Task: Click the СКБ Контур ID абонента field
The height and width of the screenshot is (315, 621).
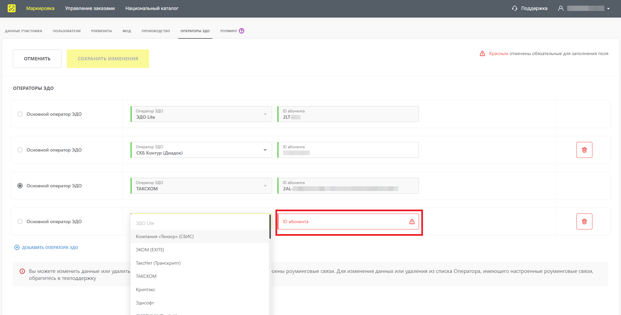Action: [348, 150]
